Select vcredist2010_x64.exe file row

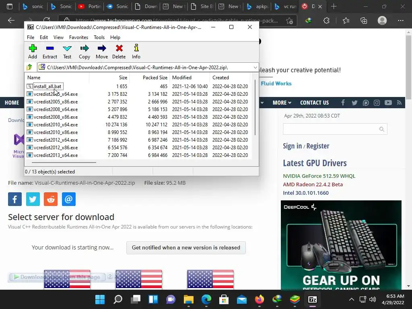point(138,125)
